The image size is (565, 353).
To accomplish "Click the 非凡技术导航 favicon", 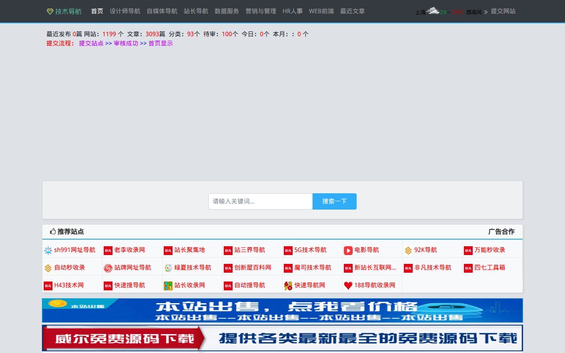I will (408, 268).
